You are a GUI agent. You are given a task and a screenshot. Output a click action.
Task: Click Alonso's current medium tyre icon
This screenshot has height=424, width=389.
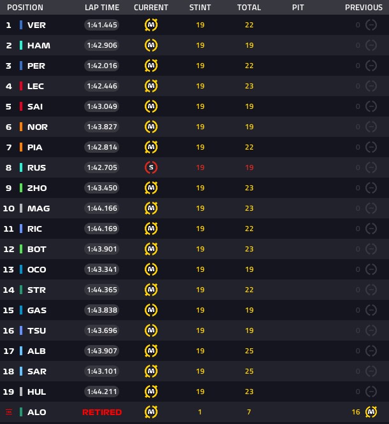tap(151, 412)
